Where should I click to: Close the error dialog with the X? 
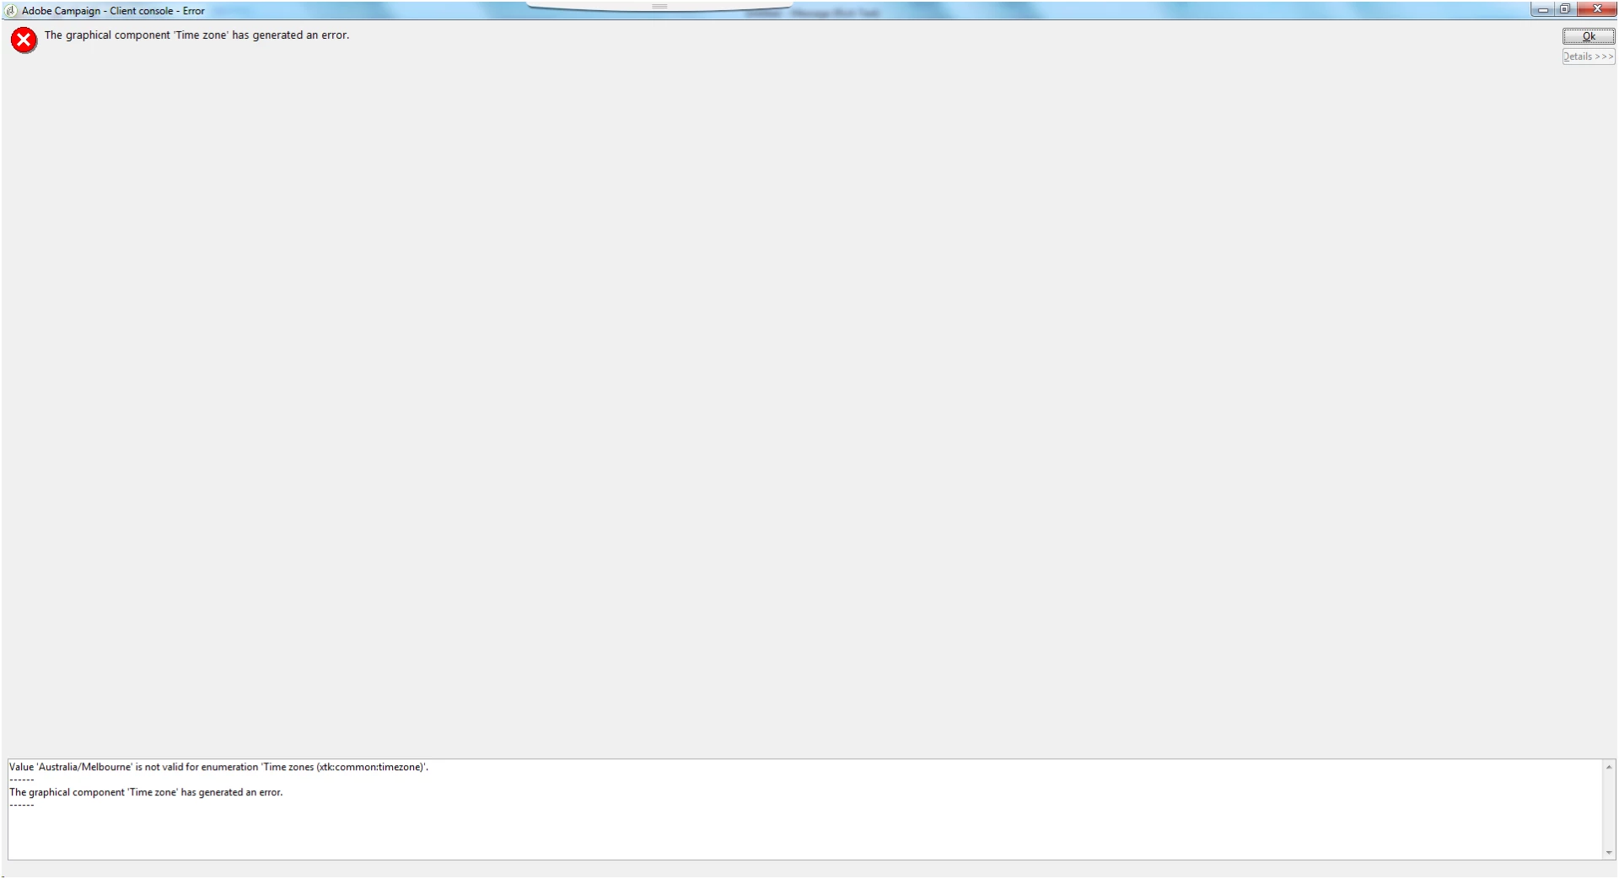[1596, 10]
